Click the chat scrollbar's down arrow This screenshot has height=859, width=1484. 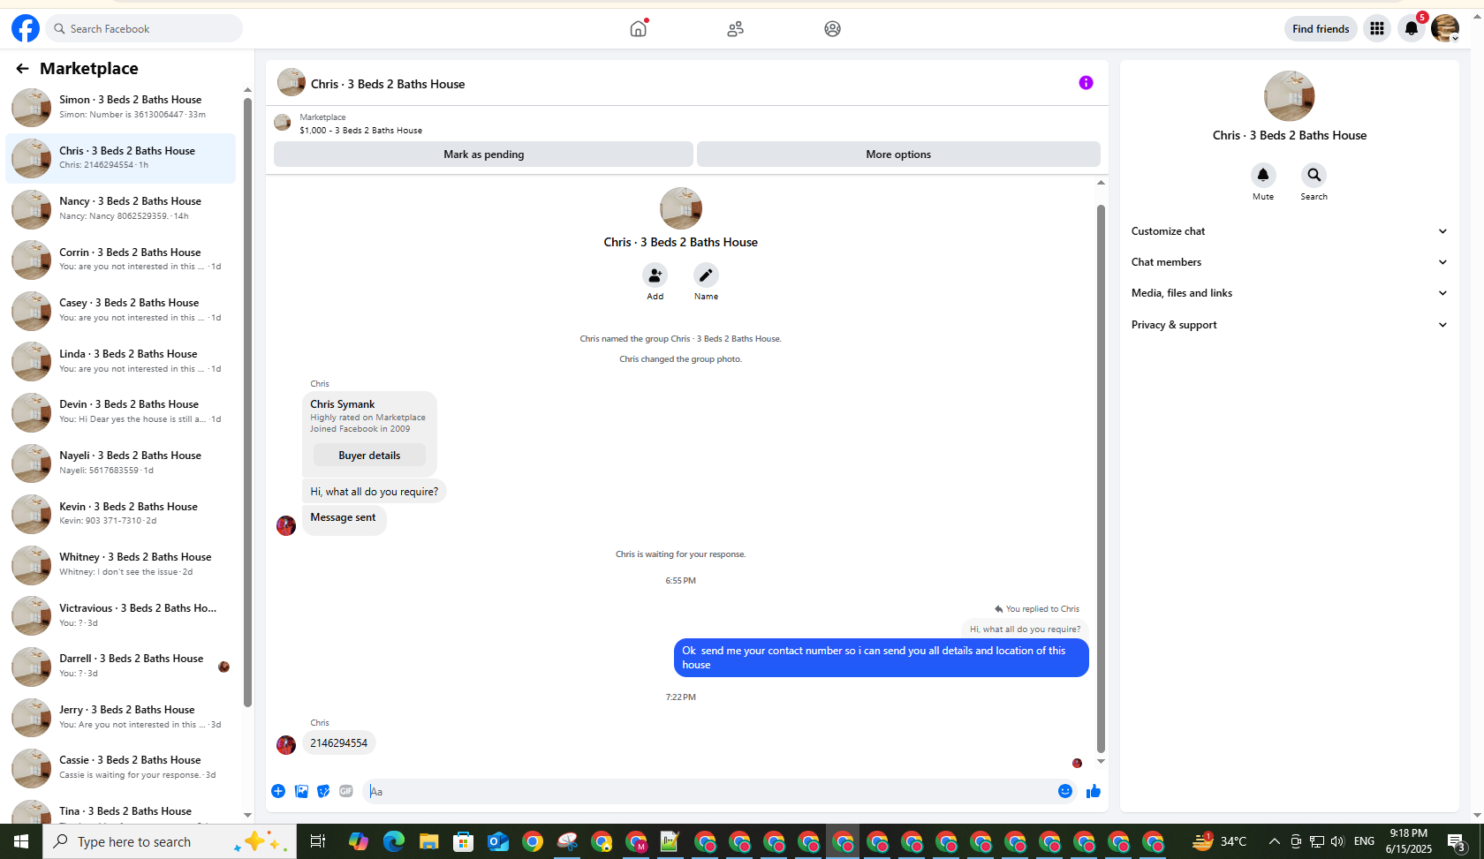(x=1101, y=761)
